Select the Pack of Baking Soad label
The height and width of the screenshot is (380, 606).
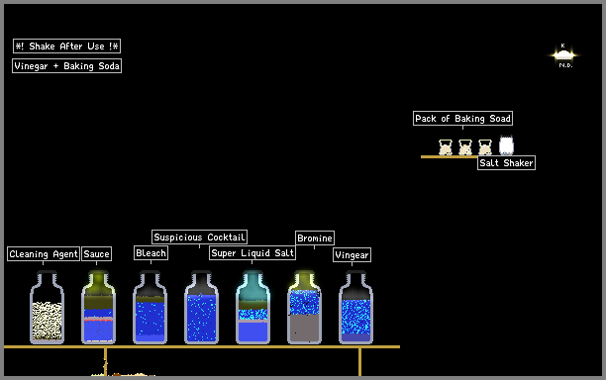463,118
